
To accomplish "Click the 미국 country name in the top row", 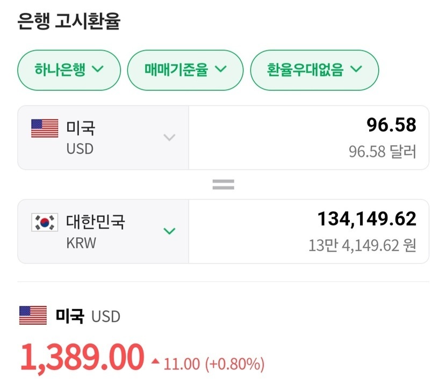I will pos(81,129).
